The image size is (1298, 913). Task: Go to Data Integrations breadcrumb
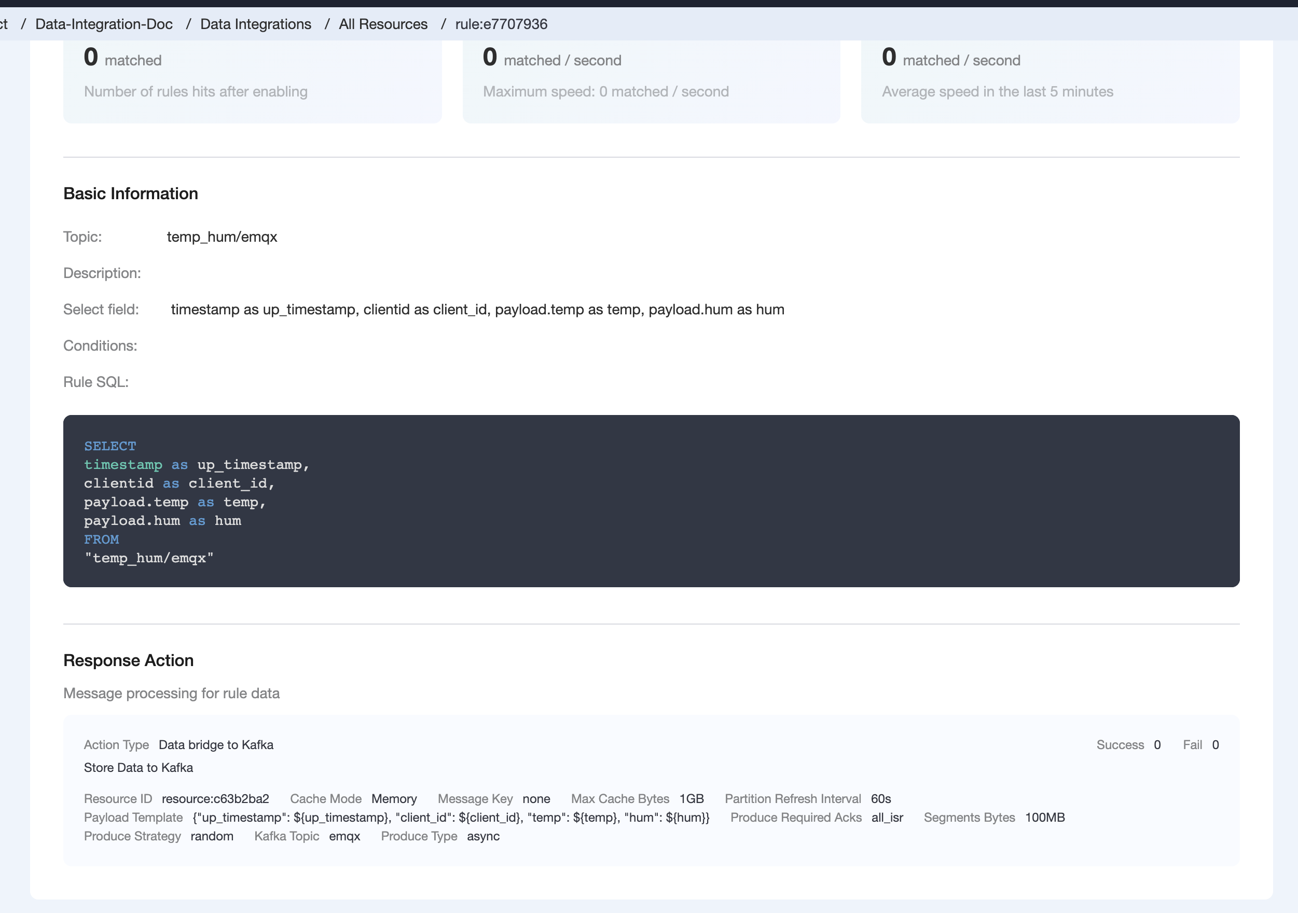coord(256,24)
